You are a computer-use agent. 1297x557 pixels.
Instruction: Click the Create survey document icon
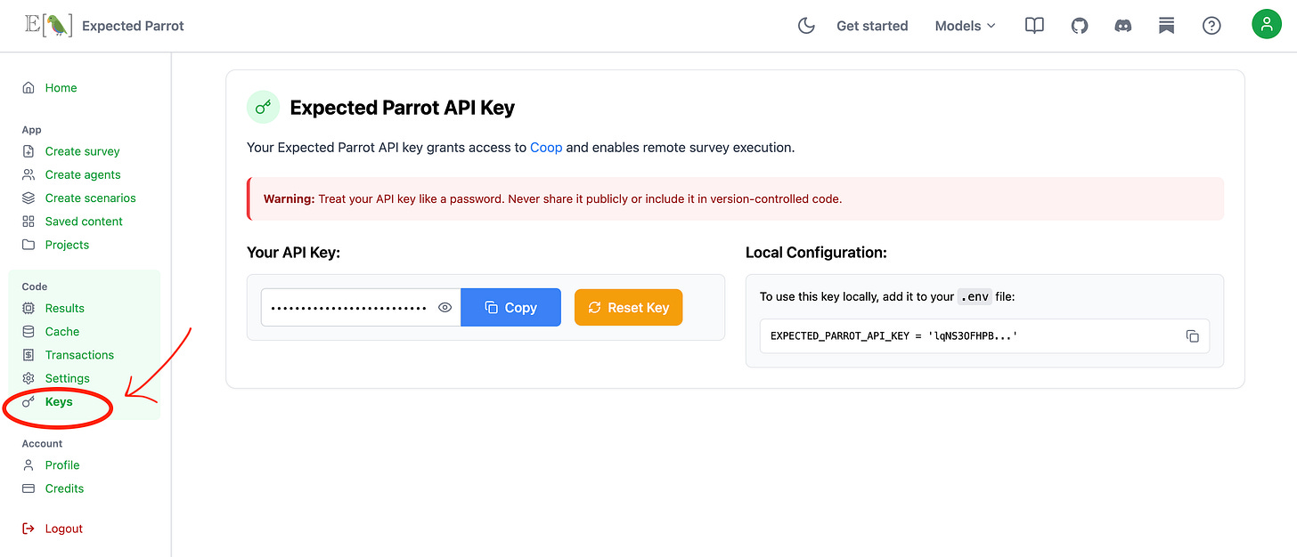29,151
